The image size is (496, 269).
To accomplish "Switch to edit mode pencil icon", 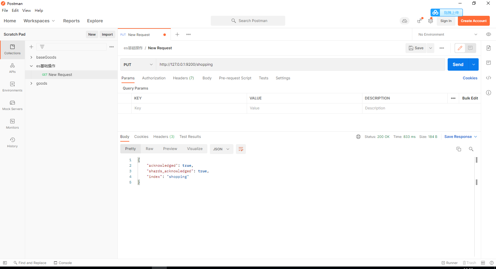I will [460, 48].
